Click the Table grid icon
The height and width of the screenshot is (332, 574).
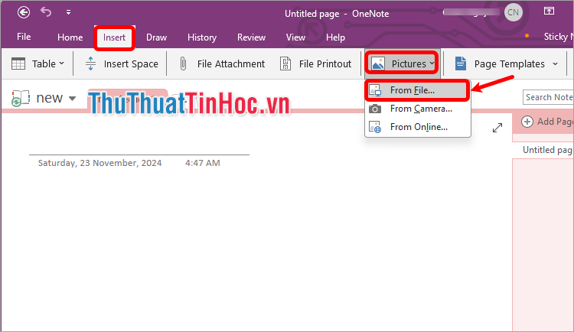pos(18,63)
